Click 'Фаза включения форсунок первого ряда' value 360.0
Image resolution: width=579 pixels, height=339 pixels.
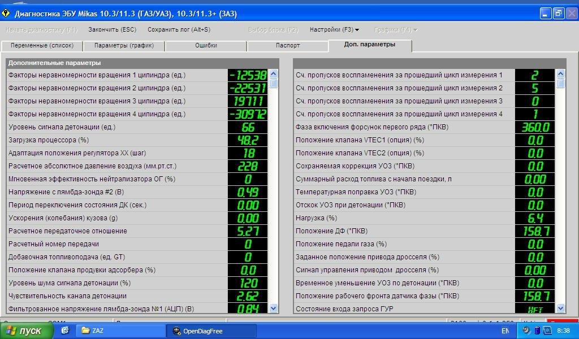click(x=535, y=127)
